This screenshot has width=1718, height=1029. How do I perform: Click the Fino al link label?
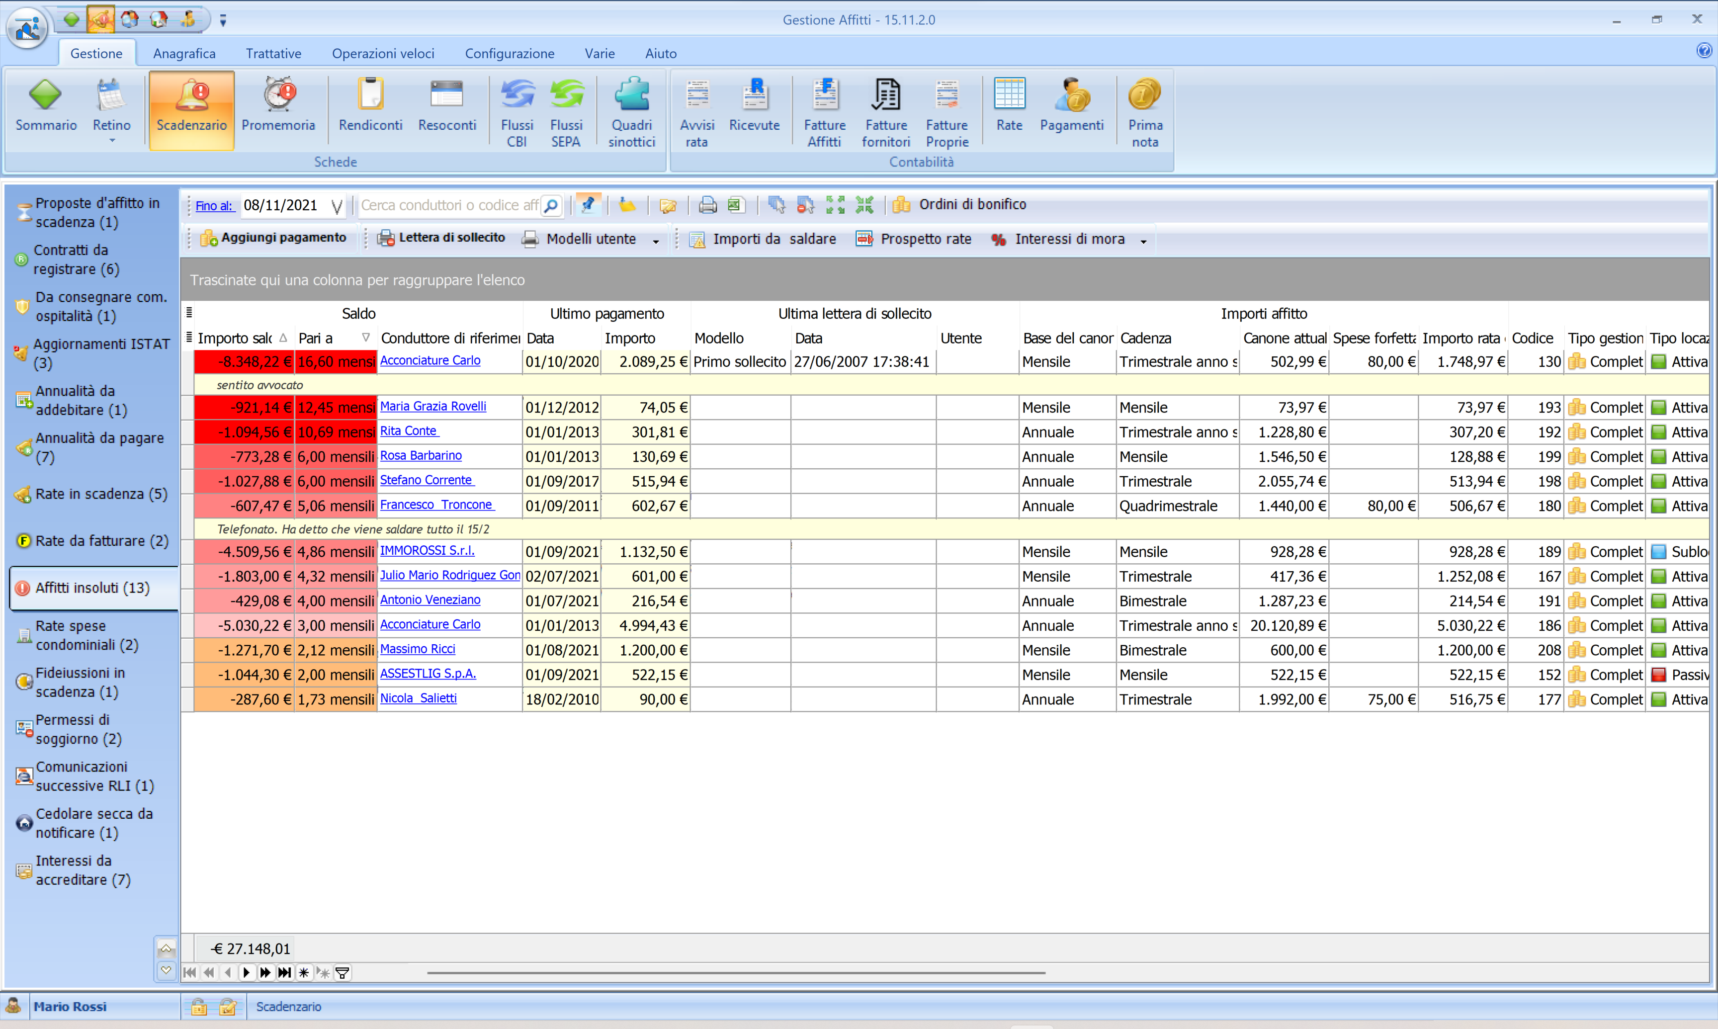214,206
